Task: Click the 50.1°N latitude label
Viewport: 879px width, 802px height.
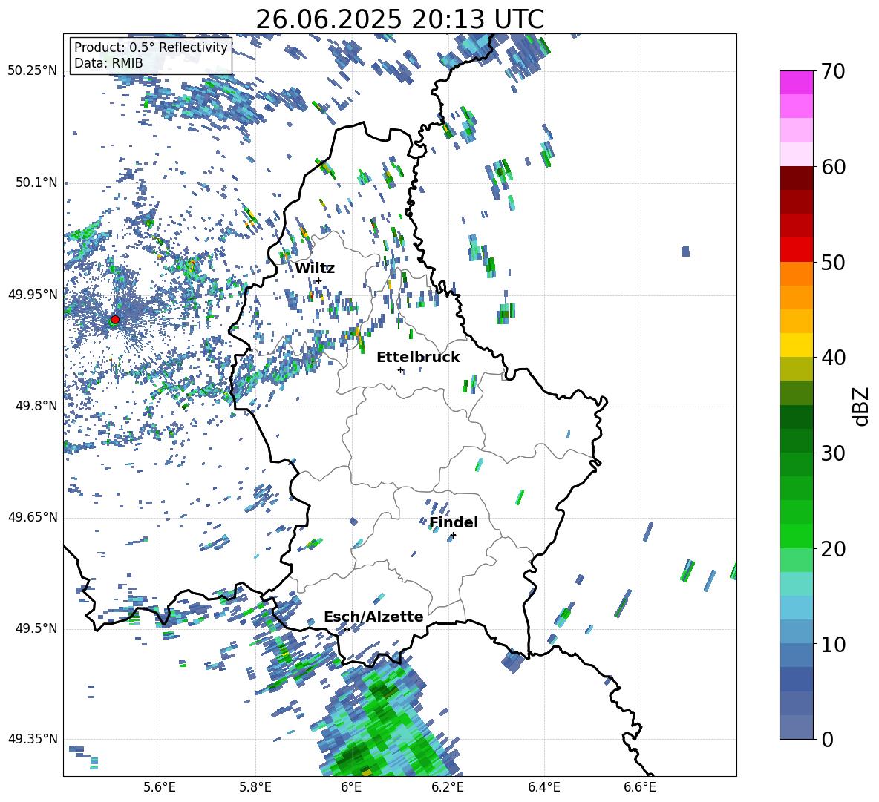Action: click(x=36, y=183)
